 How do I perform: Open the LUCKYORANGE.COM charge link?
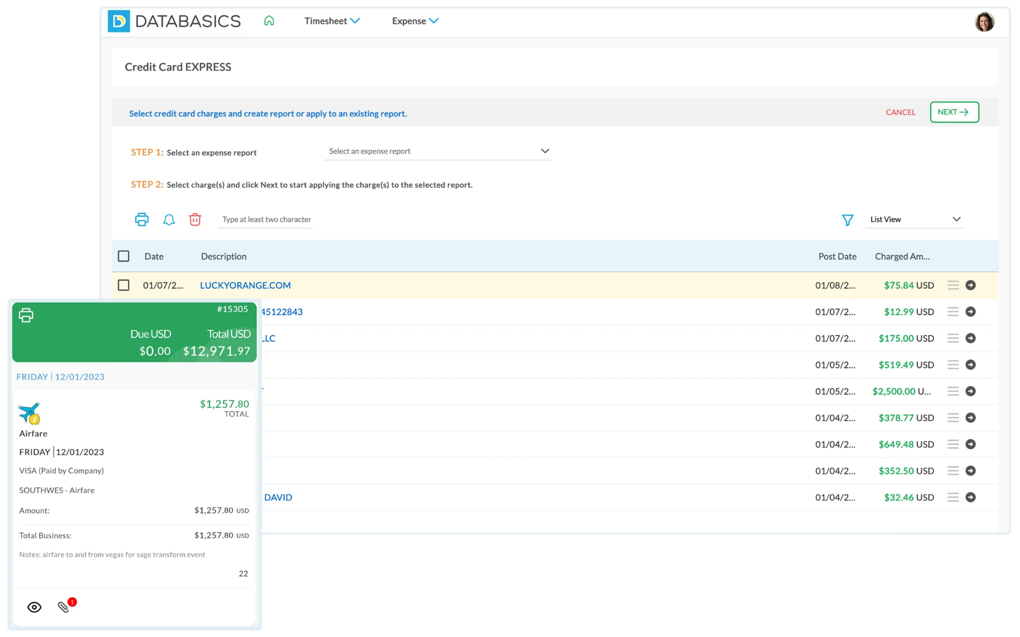pos(245,285)
